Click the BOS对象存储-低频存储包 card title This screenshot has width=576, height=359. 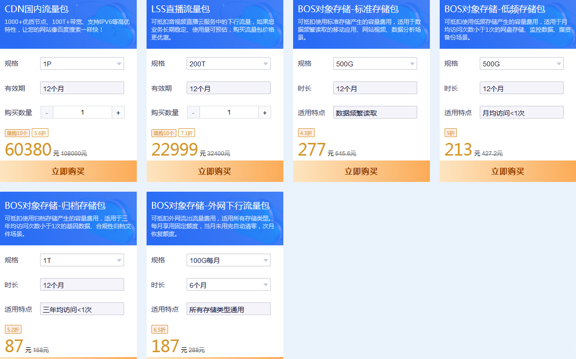(x=495, y=9)
